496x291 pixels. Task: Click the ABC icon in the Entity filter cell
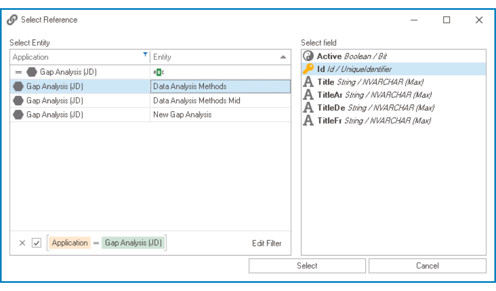(159, 72)
